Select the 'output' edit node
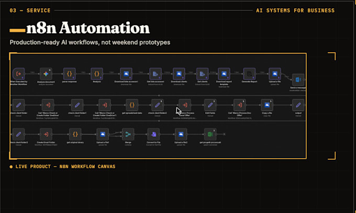 click(298, 105)
